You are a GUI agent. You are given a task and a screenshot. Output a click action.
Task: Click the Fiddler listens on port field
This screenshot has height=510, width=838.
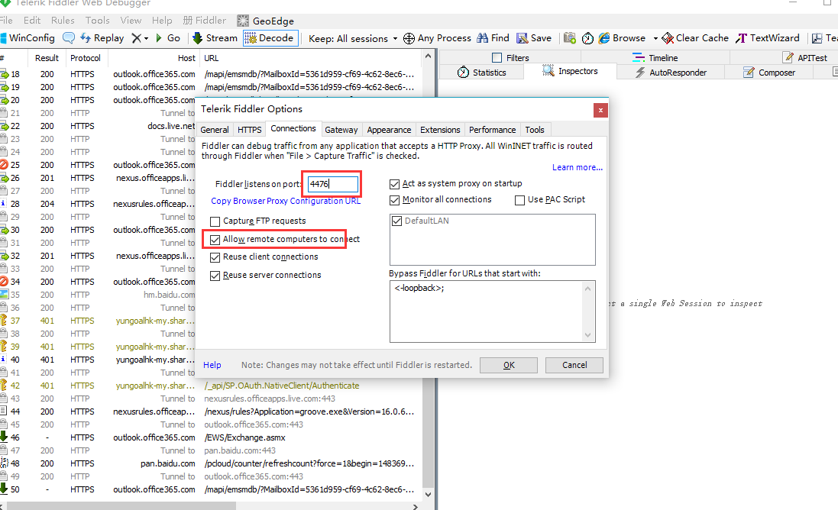click(x=332, y=184)
